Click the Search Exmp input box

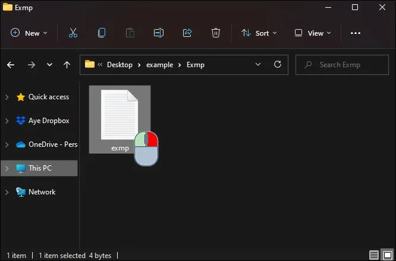click(342, 65)
